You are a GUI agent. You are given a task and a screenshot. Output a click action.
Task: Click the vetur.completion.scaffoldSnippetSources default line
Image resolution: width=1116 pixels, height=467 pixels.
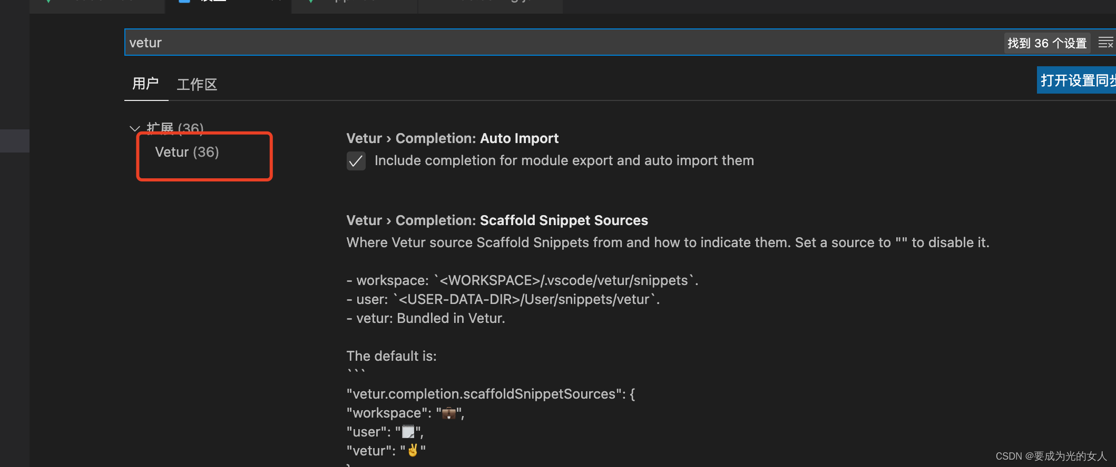(491, 394)
